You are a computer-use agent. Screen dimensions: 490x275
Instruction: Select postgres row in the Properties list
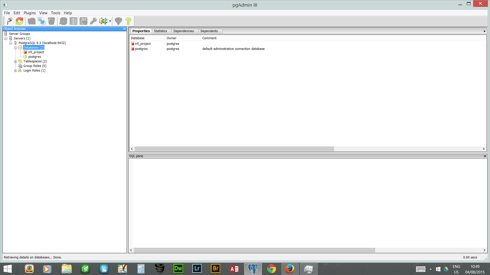(x=141, y=49)
